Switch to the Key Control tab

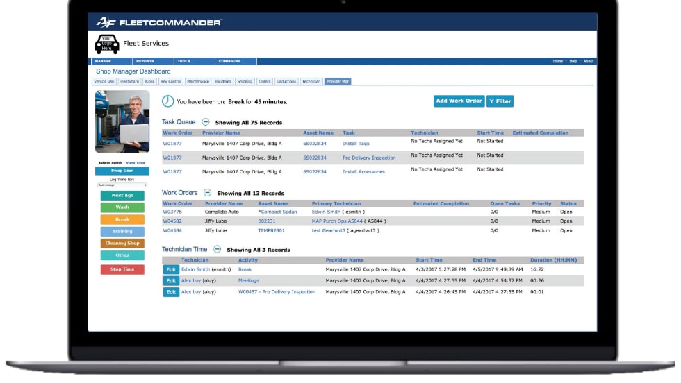click(171, 81)
